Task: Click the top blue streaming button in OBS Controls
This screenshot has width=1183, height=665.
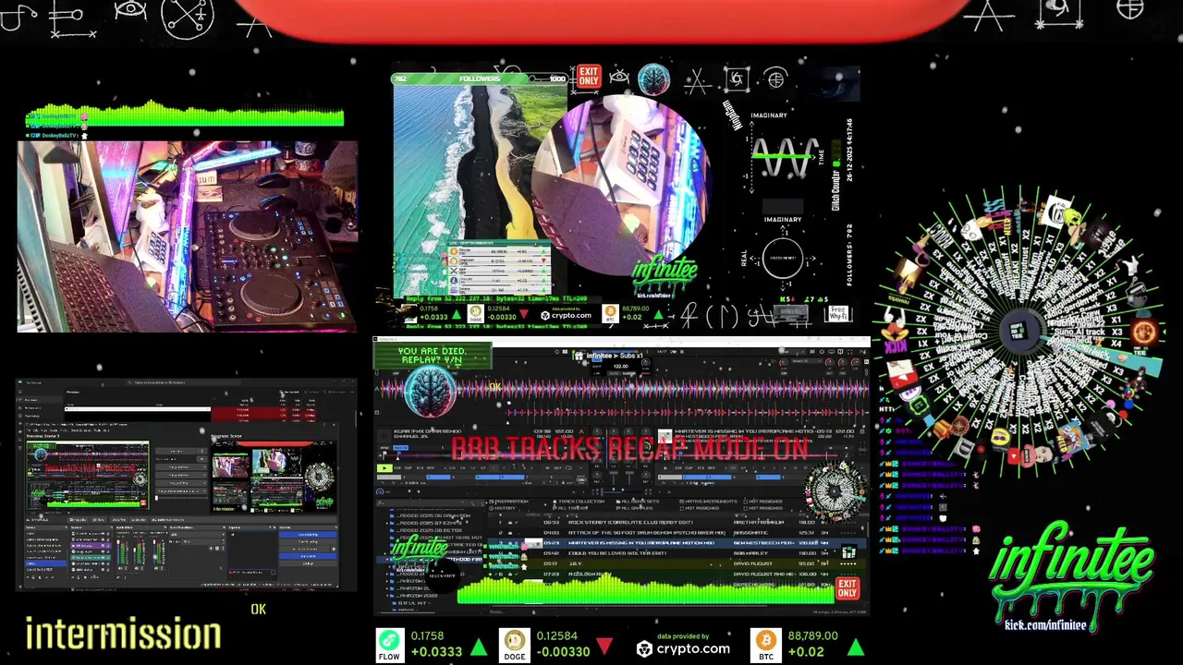Action: coord(308,535)
